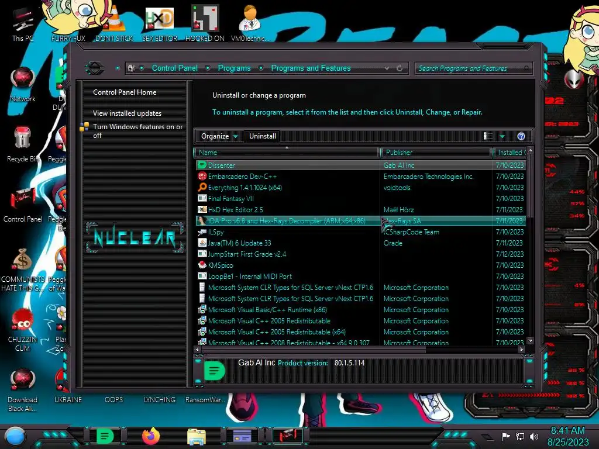Open File Explorer from the taskbar
This screenshot has height=449, width=599.
197,437
